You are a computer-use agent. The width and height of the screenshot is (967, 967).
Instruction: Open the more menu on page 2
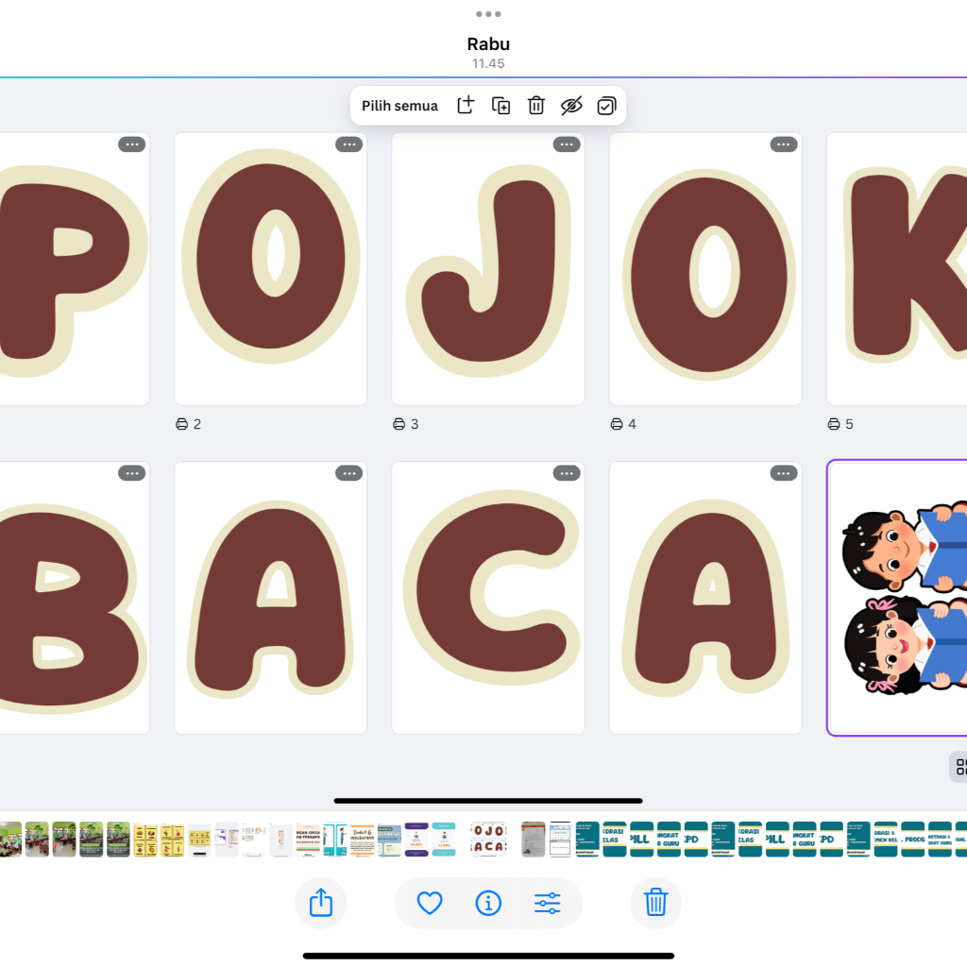coord(349,144)
